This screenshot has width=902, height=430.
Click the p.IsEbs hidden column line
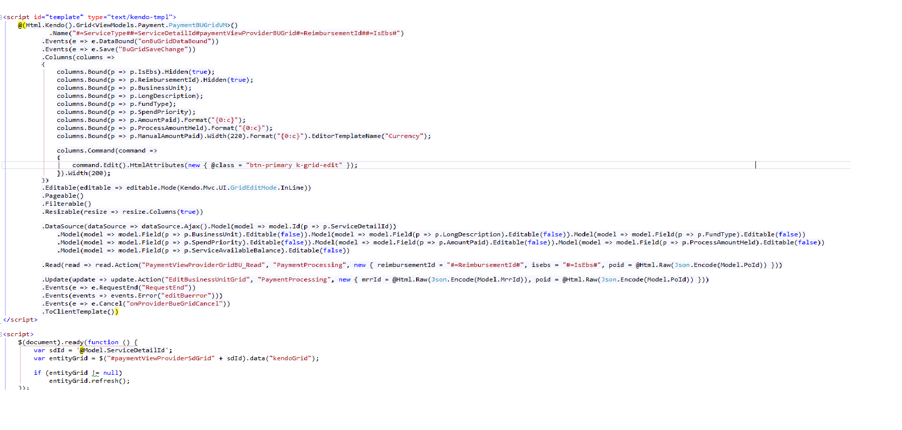pos(136,72)
